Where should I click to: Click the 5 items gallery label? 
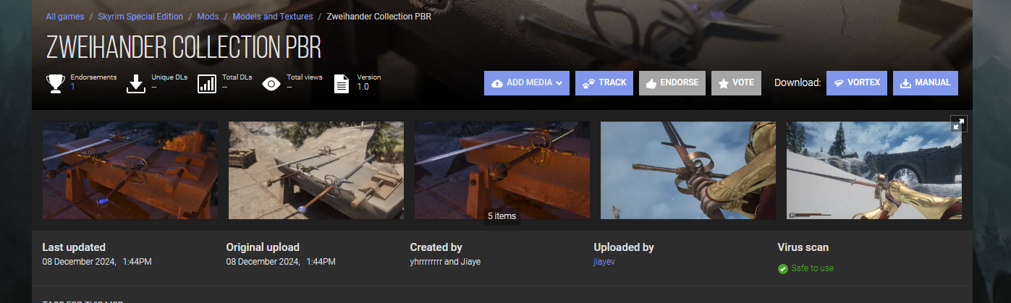point(502,216)
